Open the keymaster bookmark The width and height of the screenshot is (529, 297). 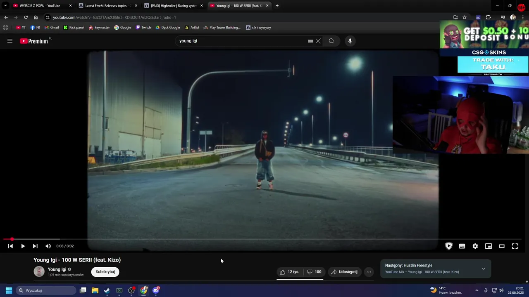[99, 28]
